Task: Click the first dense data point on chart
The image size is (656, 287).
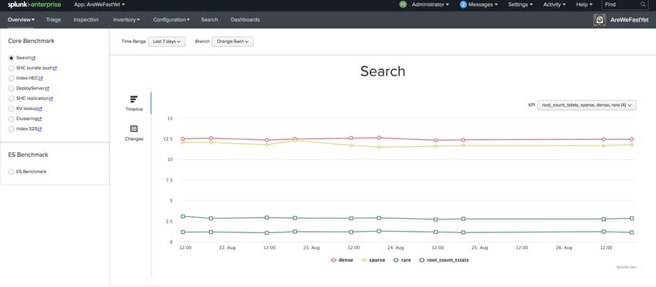Action: tap(183, 139)
